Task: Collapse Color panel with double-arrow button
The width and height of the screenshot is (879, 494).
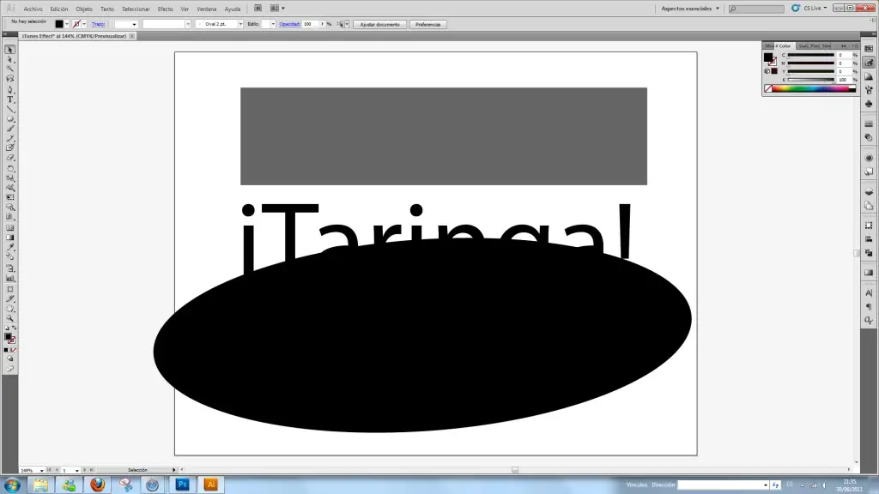Action: coord(844,46)
